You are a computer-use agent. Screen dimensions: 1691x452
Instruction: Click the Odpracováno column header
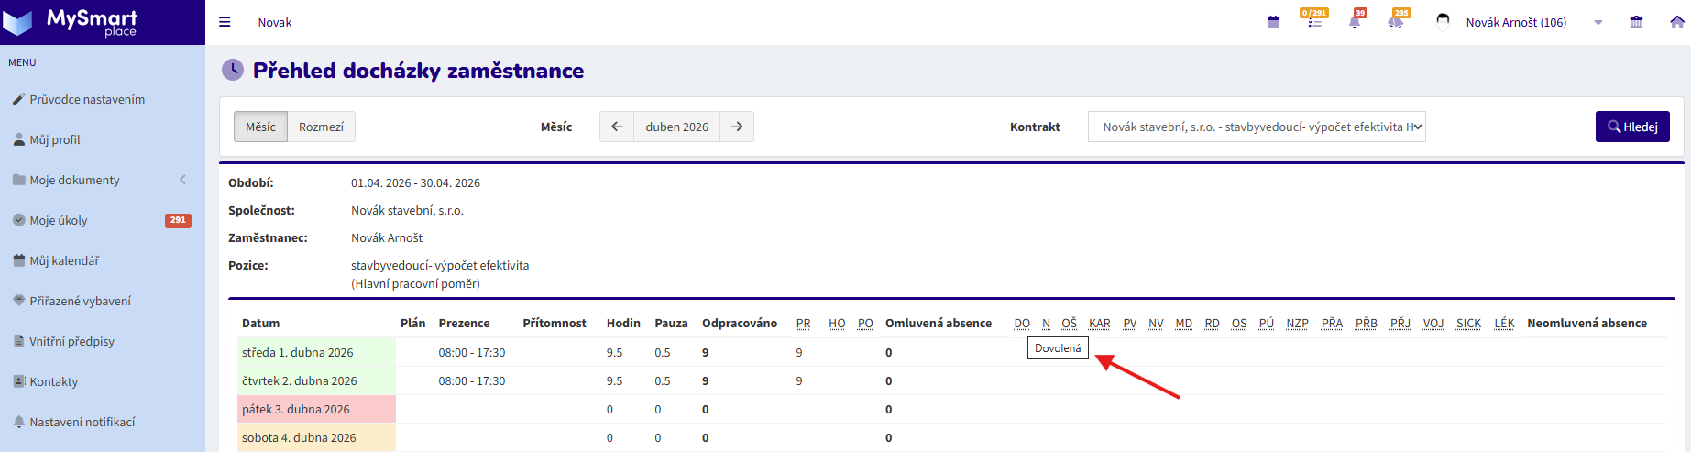tap(740, 323)
